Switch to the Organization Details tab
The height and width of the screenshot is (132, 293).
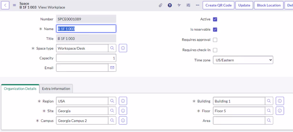click(x=20, y=89)
